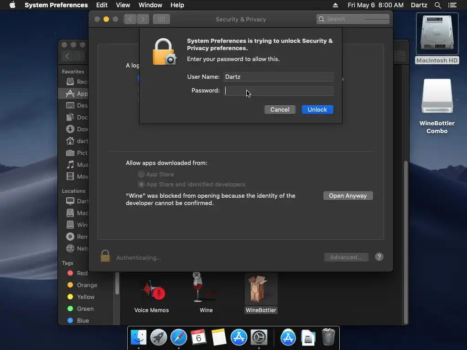Screen dimensions: 467x350
Task: Cancel the unlock authentication dialog
Action: (x=280, y=109)
